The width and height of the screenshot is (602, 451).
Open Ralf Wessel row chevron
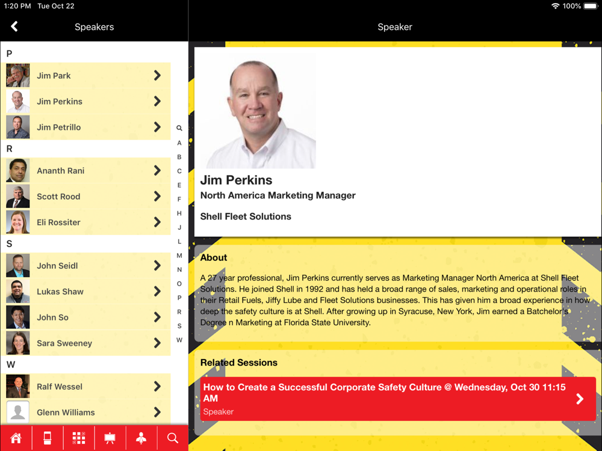pos(157,386)
